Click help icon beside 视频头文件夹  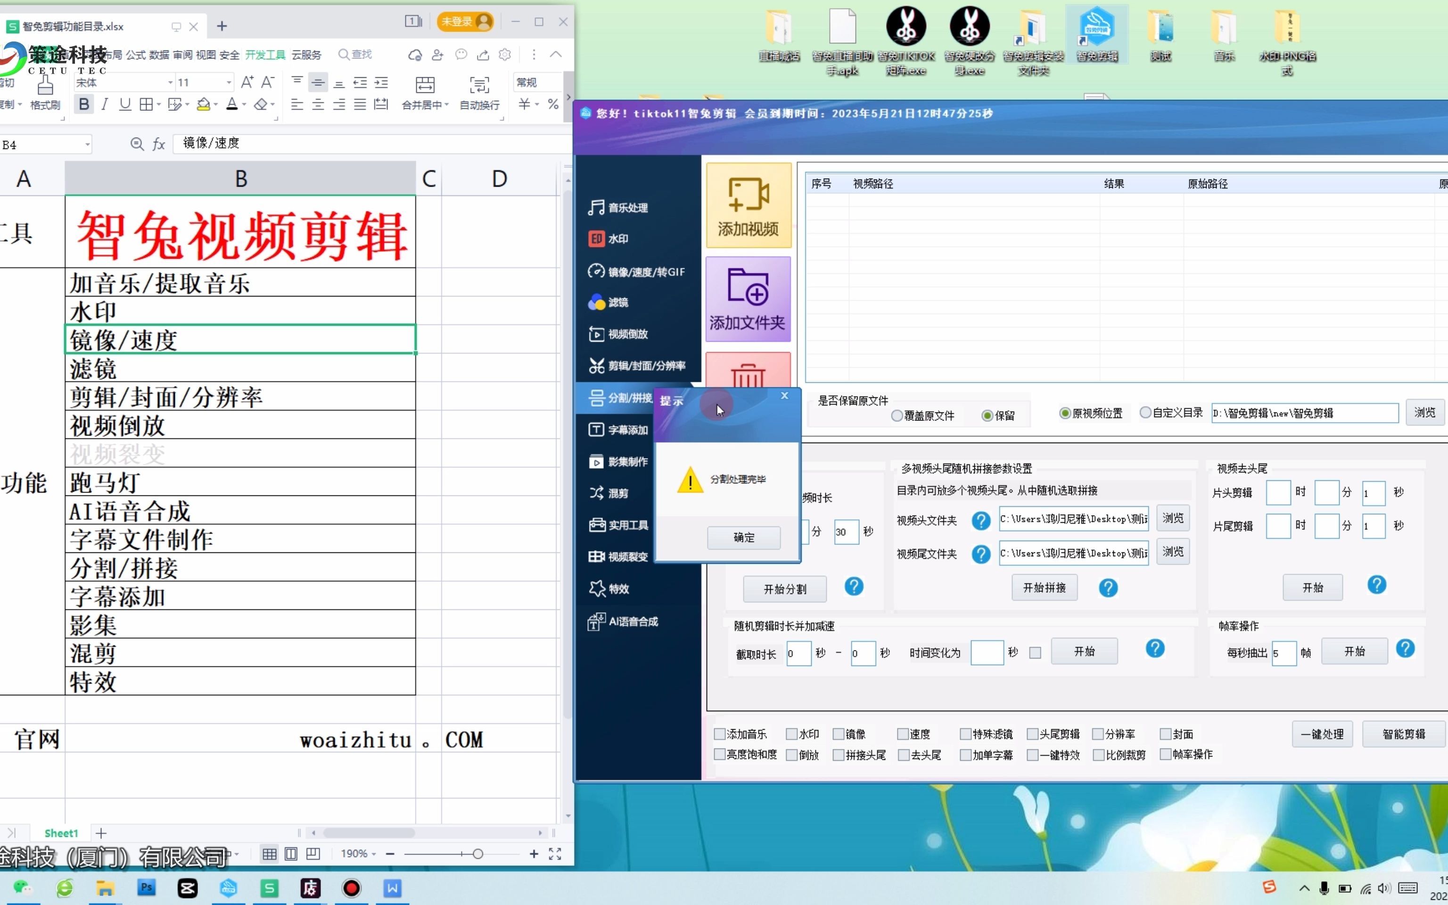(981, 520)
